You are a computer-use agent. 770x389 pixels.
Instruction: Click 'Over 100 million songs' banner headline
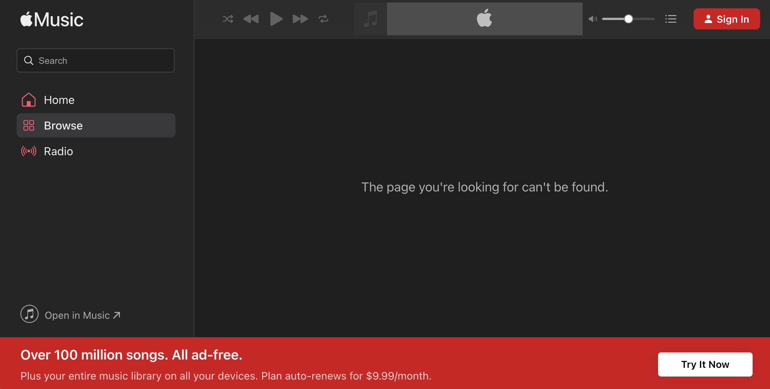131,355
